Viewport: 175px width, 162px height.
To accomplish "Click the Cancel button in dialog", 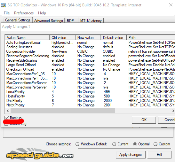I will [167, 120].
